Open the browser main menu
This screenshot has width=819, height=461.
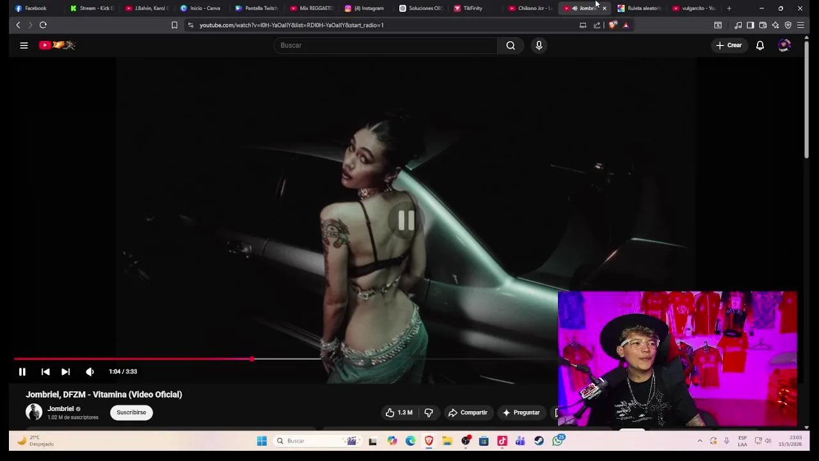point(800,25)
